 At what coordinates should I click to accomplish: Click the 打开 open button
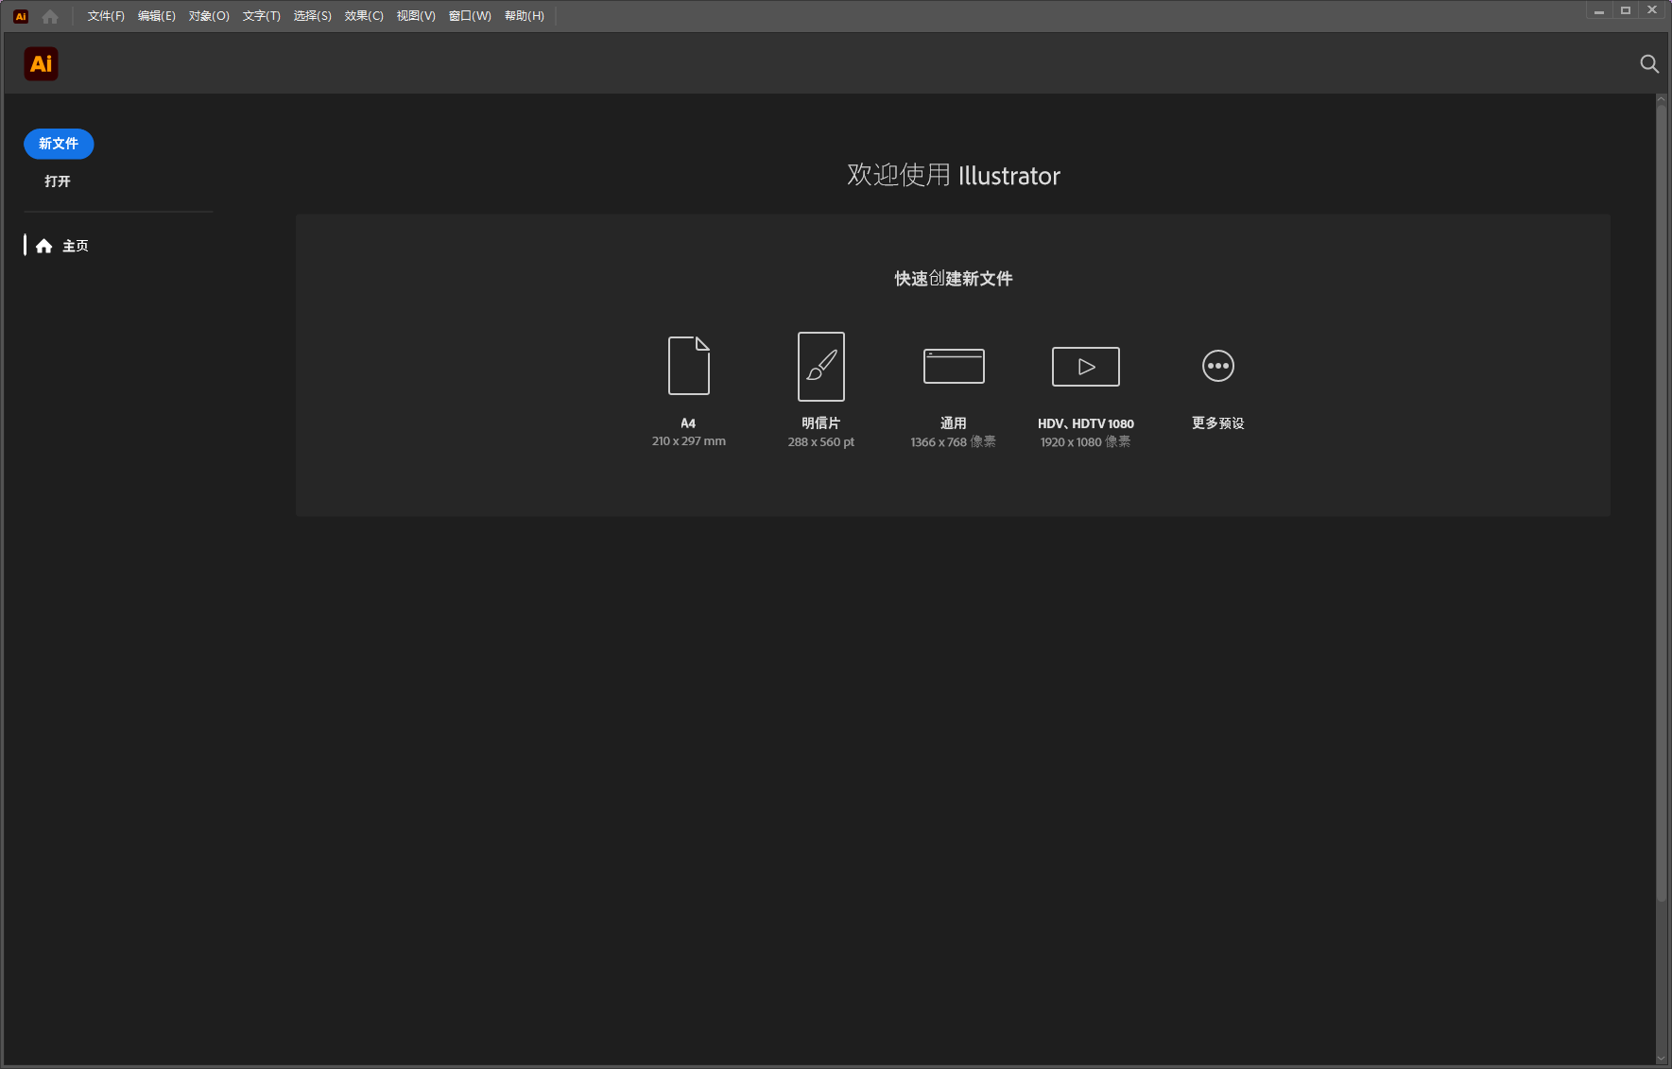coord(58,181)
